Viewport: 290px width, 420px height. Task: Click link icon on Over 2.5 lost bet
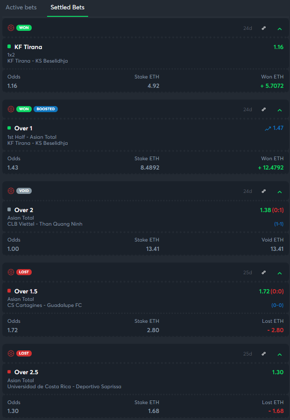tap(263, 354)
